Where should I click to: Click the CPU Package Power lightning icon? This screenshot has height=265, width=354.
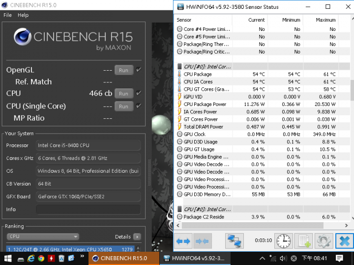click(179, 104)
